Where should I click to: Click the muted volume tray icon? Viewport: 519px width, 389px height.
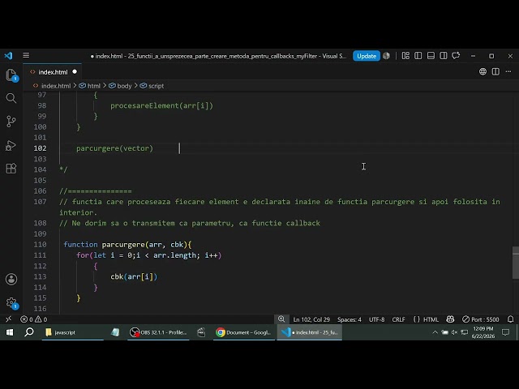click(454, 332)
